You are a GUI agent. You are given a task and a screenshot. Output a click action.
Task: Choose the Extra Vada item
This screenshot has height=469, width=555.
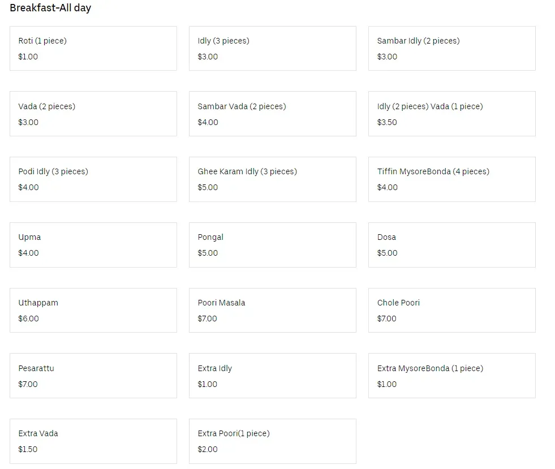(x=93, y=441)
